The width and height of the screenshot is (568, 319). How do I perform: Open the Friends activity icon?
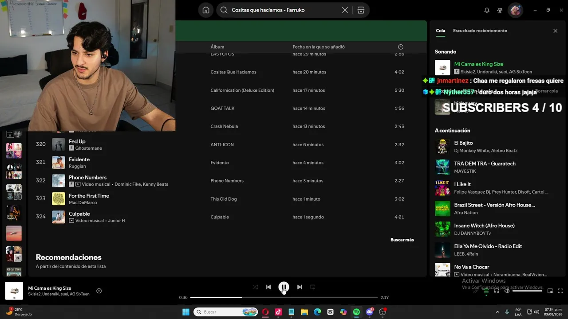pos(500,10)
